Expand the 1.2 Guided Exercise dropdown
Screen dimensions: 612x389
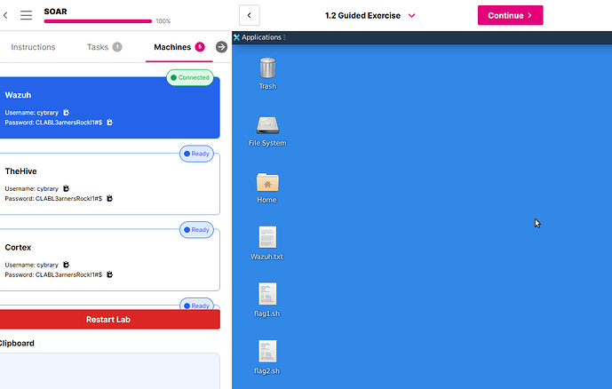click(370, 16)
